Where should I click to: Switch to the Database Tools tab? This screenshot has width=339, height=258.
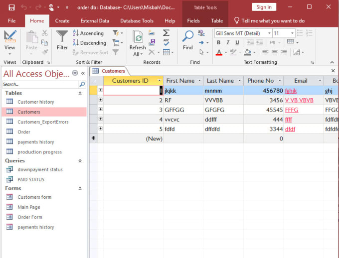(x=137, y=21)
